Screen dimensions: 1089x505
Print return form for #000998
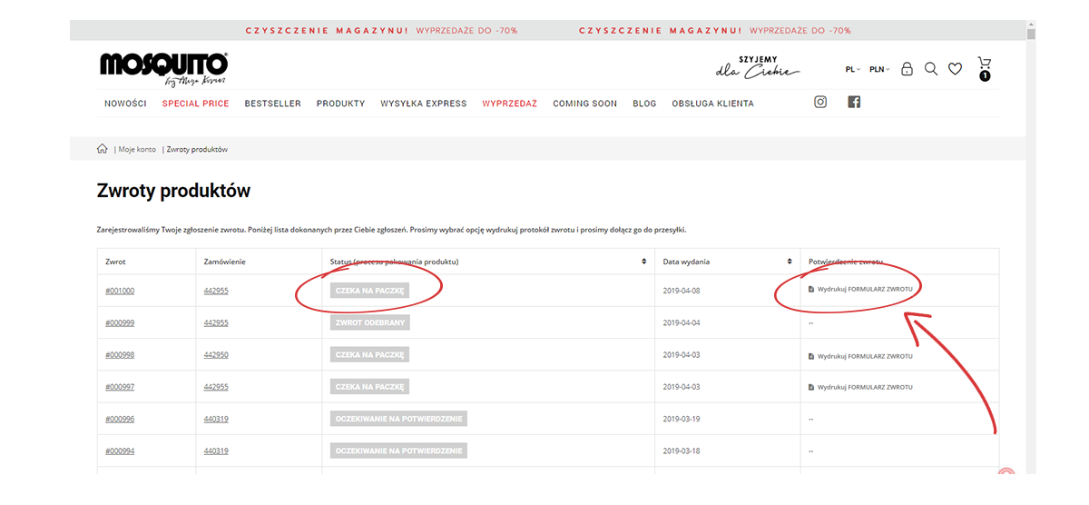[x=864, y=356]
